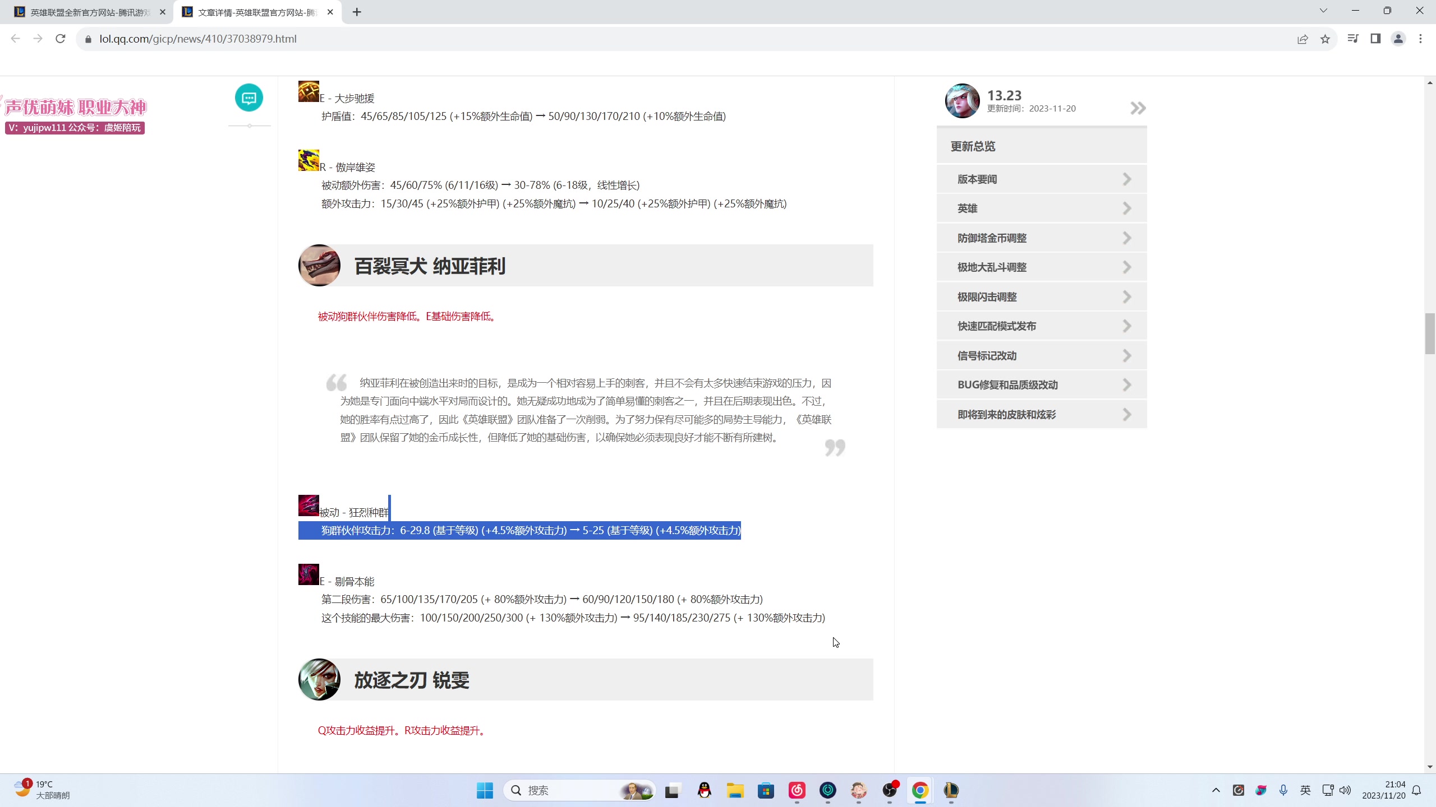Open Chrome three-dot menu

coord(1421,39)
